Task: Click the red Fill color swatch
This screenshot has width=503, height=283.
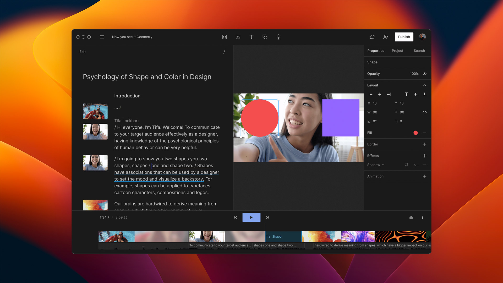Action: point(415,133)
